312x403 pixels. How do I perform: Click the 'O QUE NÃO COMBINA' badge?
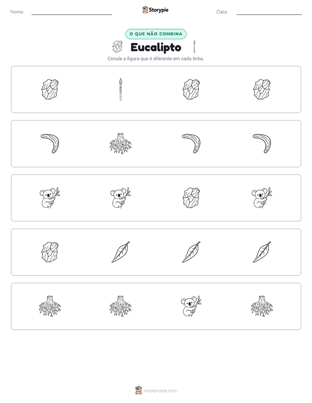click(156, 34)
